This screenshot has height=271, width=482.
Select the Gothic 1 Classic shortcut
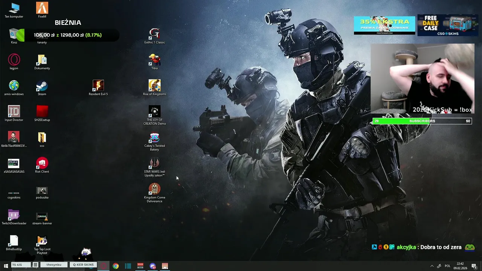(x=154, y=36)
